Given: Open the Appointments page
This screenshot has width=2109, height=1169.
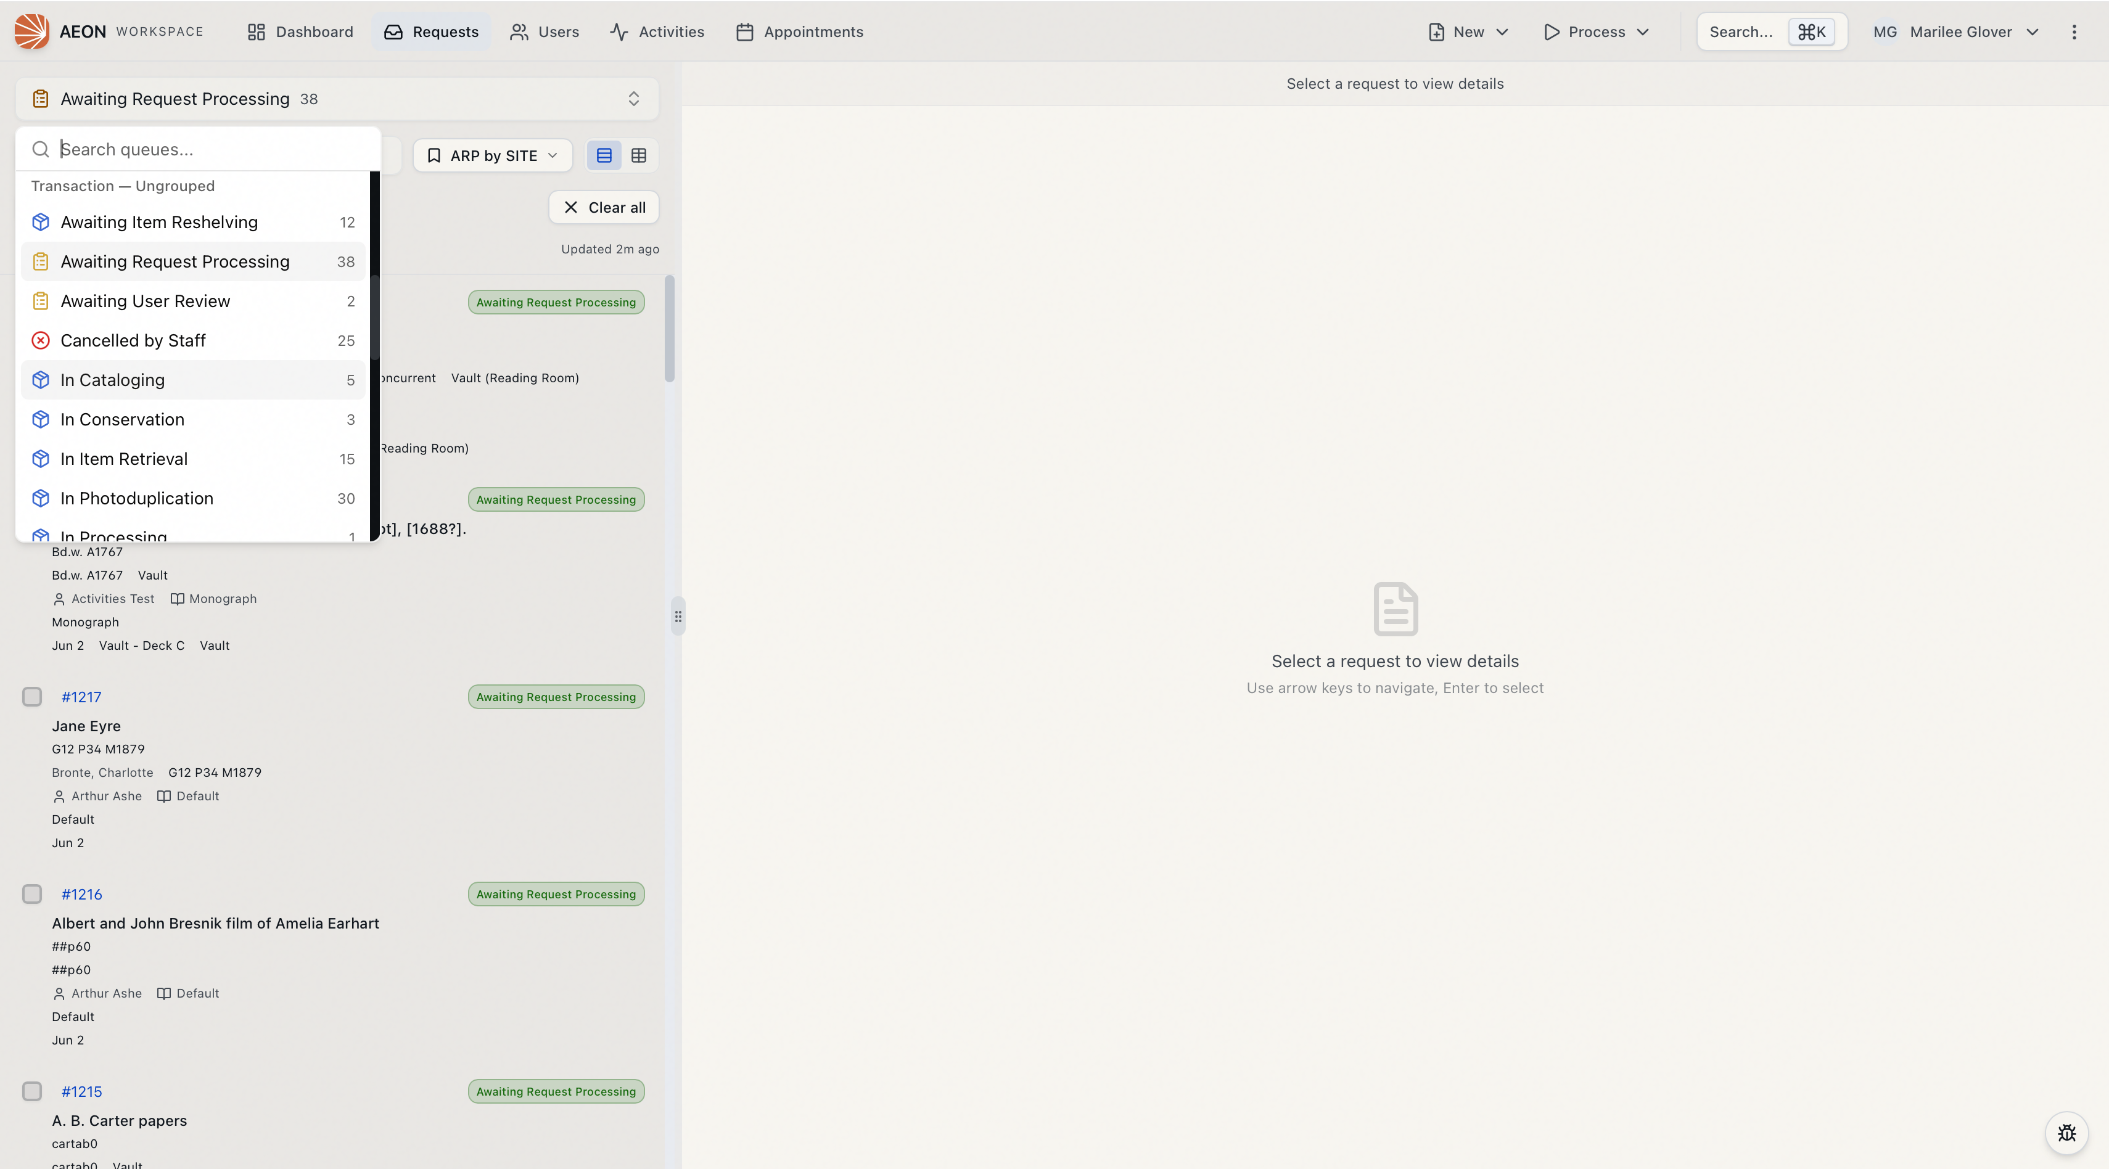Looking at the screenshot, I should 799,31.
